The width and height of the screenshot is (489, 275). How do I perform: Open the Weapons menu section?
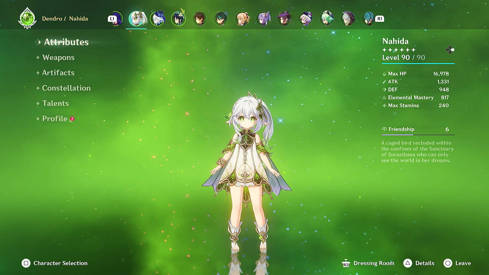pos(58,58)
